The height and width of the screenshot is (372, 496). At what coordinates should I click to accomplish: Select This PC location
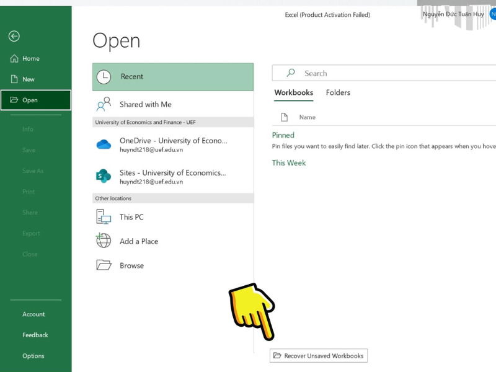173,217
